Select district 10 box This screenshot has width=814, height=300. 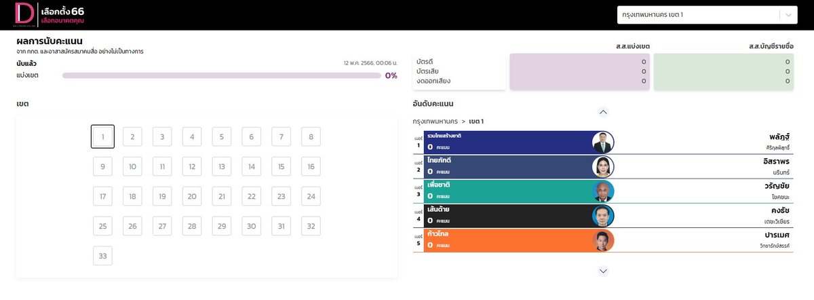pyautogui.click(x=132, y=166)
